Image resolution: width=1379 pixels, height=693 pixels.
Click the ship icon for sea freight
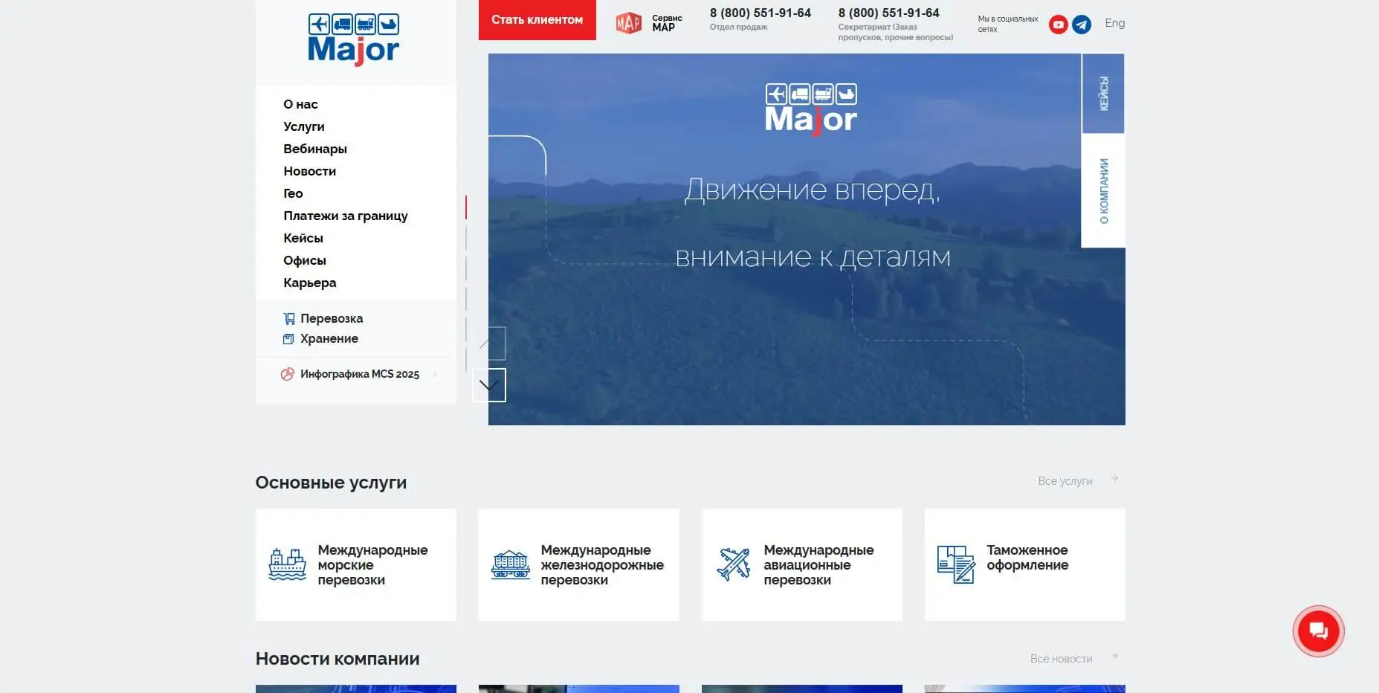287,565
